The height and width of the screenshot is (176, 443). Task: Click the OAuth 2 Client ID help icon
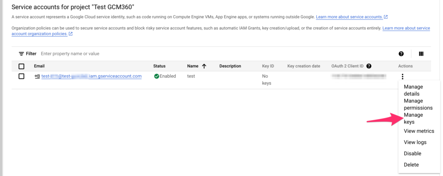[369, 66]
